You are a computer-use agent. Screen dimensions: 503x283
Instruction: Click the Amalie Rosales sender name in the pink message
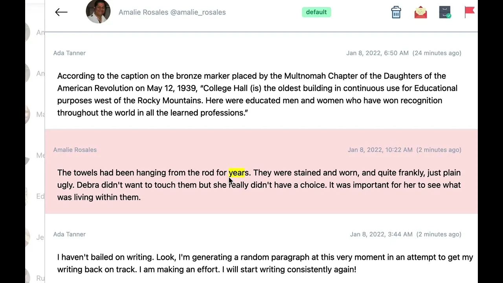pos(75,150)
